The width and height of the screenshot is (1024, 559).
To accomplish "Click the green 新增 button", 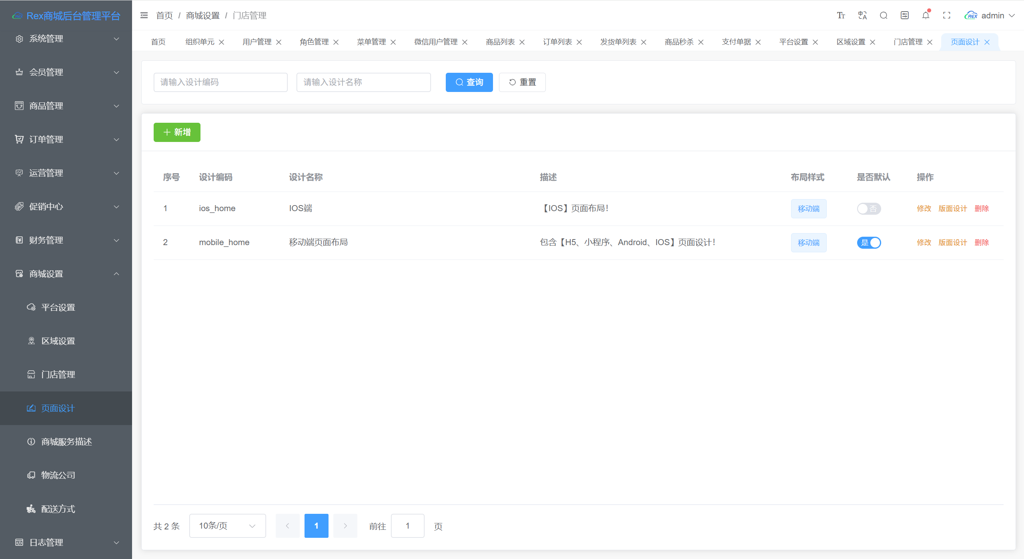I will coord(177,132).
